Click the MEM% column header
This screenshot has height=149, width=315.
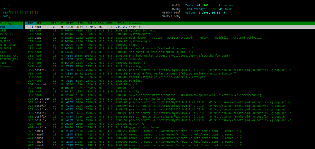(109, 23)
